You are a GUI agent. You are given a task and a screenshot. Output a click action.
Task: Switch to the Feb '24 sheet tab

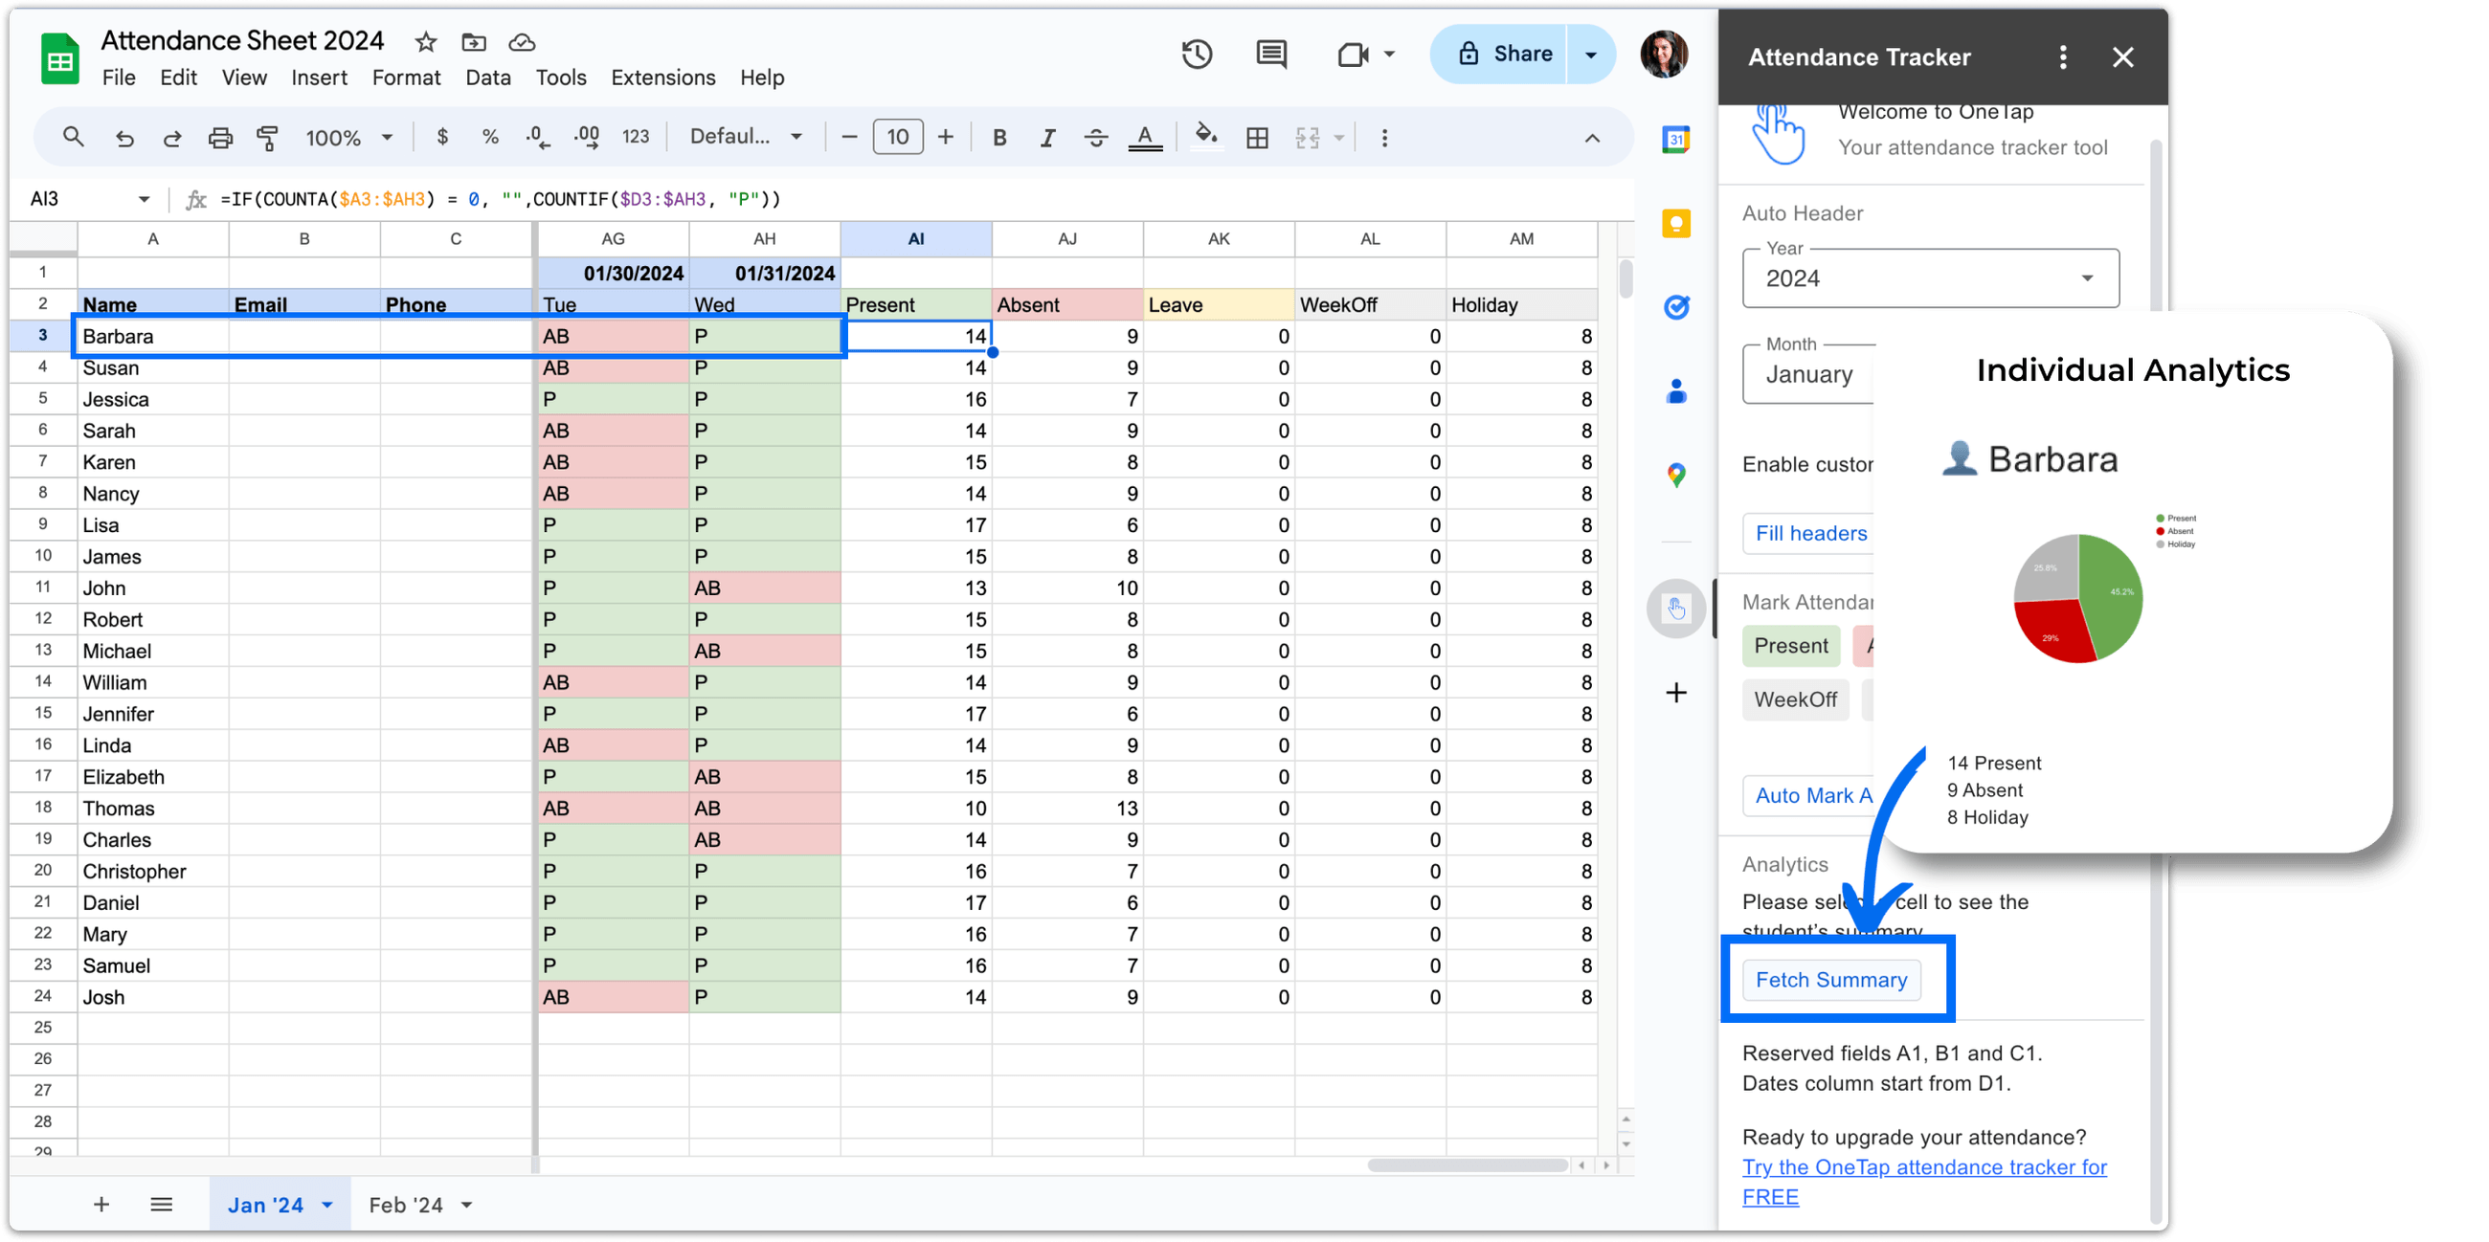[405, 1205]
